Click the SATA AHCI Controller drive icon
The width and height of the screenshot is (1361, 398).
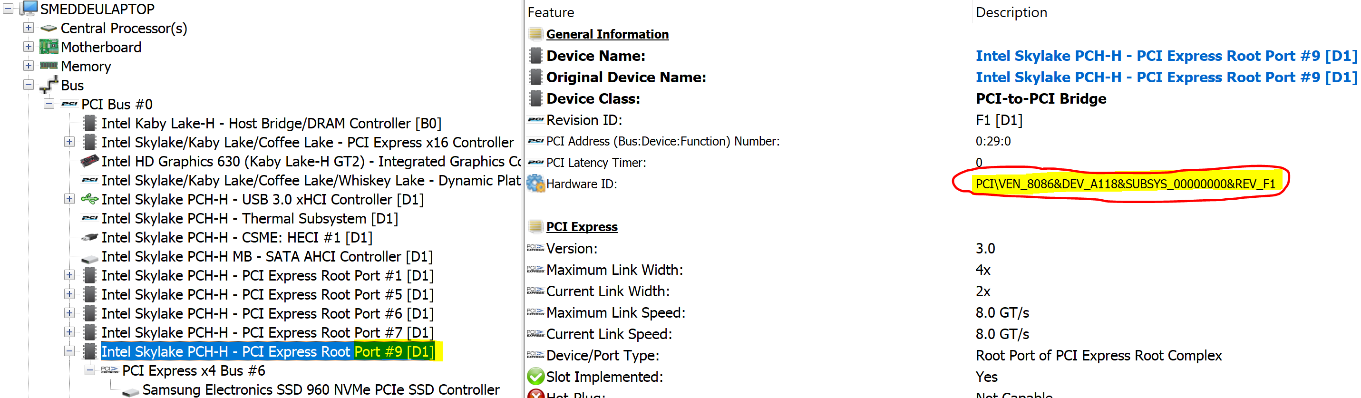point(90,258)
